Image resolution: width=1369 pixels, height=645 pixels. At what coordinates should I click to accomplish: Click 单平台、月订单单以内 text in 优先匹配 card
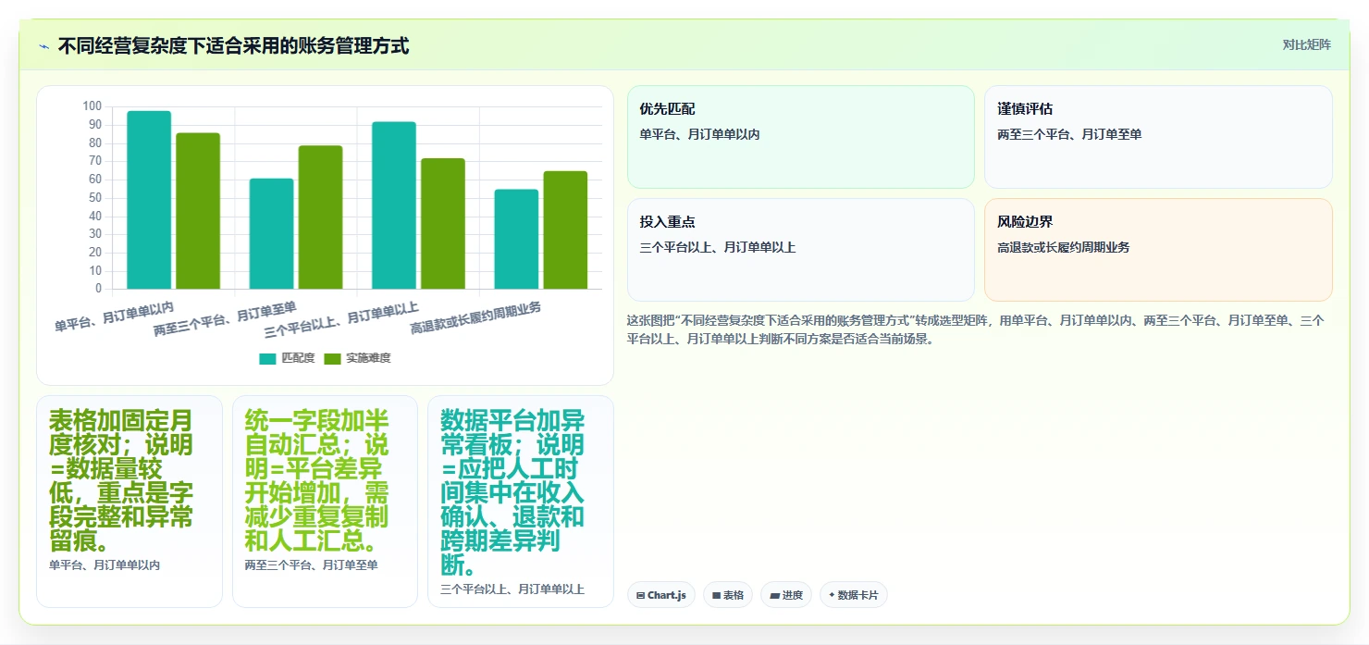699,134
